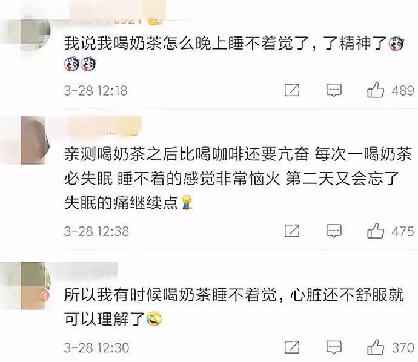Open the first commenter's blurred username
This screenshot has width=418, height=362.
(118, 12)
